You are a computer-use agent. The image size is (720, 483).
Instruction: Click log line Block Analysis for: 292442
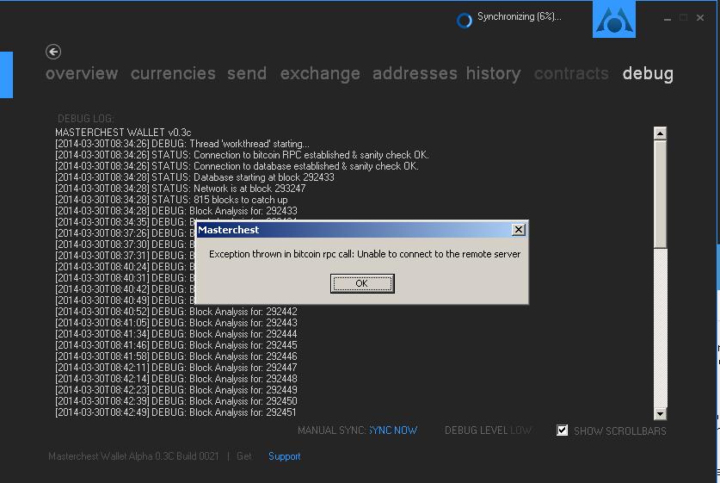click(176, 312)
